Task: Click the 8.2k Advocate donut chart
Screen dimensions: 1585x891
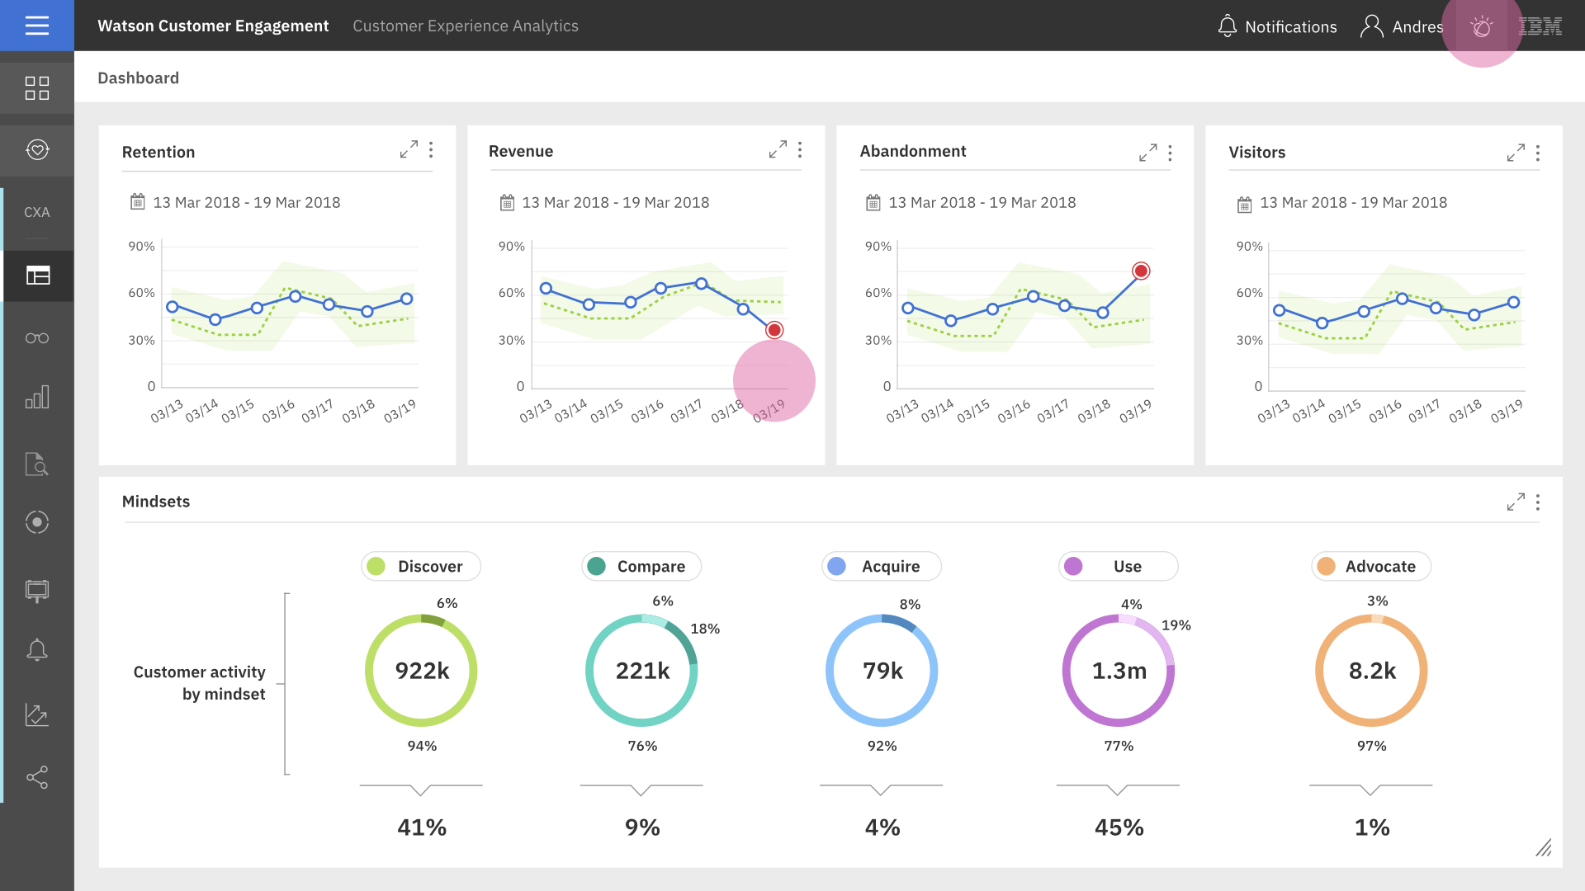Action: [1371, 671]
